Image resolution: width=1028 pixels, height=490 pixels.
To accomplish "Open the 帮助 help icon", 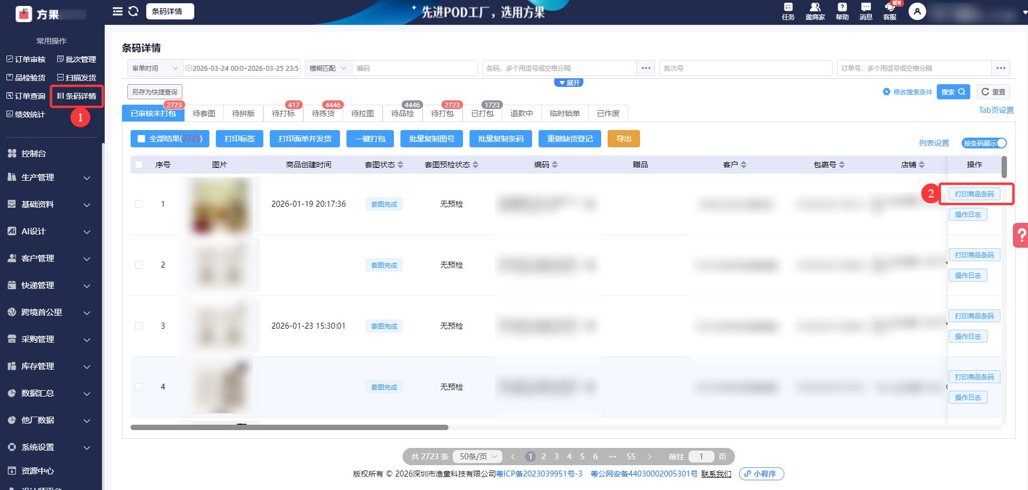I will tap(842, 11).
